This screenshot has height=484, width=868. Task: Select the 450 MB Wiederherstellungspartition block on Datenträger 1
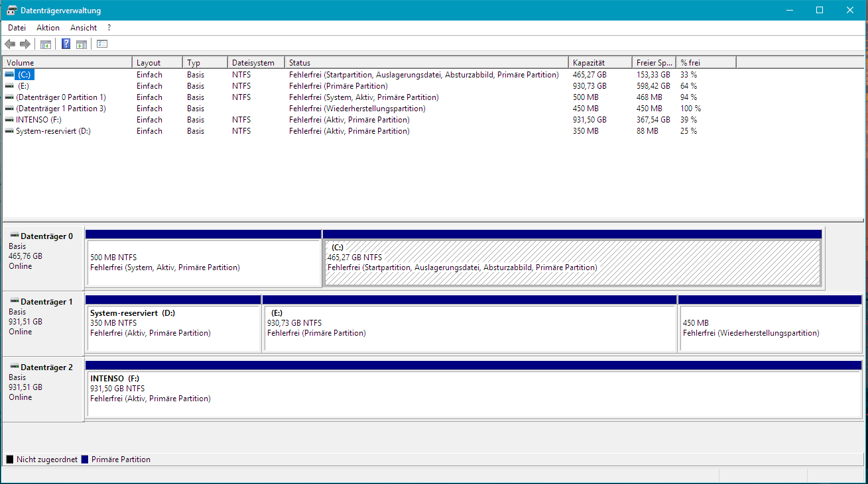click(770, 324)
